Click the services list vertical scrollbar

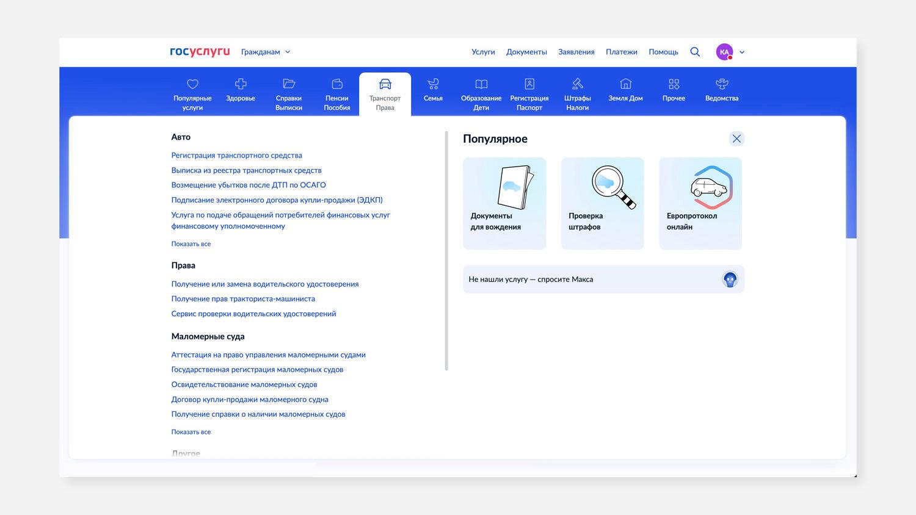click(446, 250)
